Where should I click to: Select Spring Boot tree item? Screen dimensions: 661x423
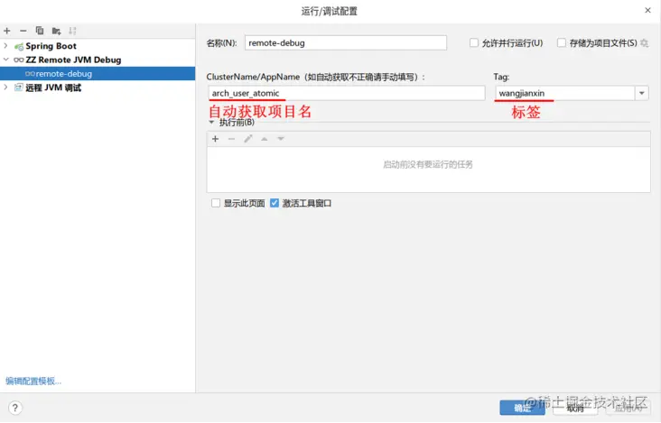coord(51,46)
